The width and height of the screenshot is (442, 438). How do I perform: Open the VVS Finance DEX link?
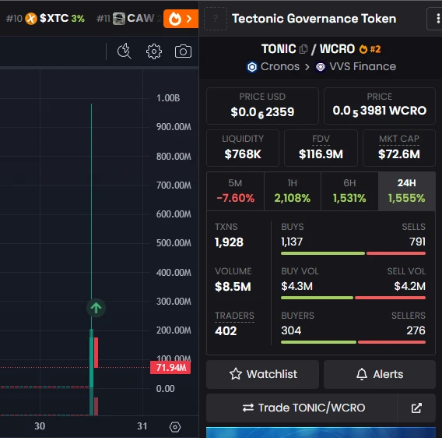(356, 67)
